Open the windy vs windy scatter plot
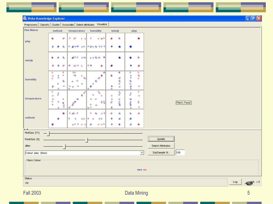 pyautogui.click(x=115, y=61)
